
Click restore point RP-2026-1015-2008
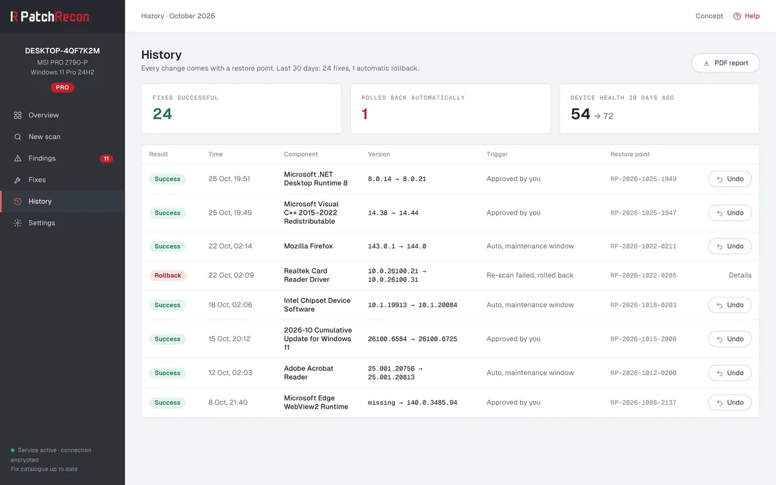(643, 339)
